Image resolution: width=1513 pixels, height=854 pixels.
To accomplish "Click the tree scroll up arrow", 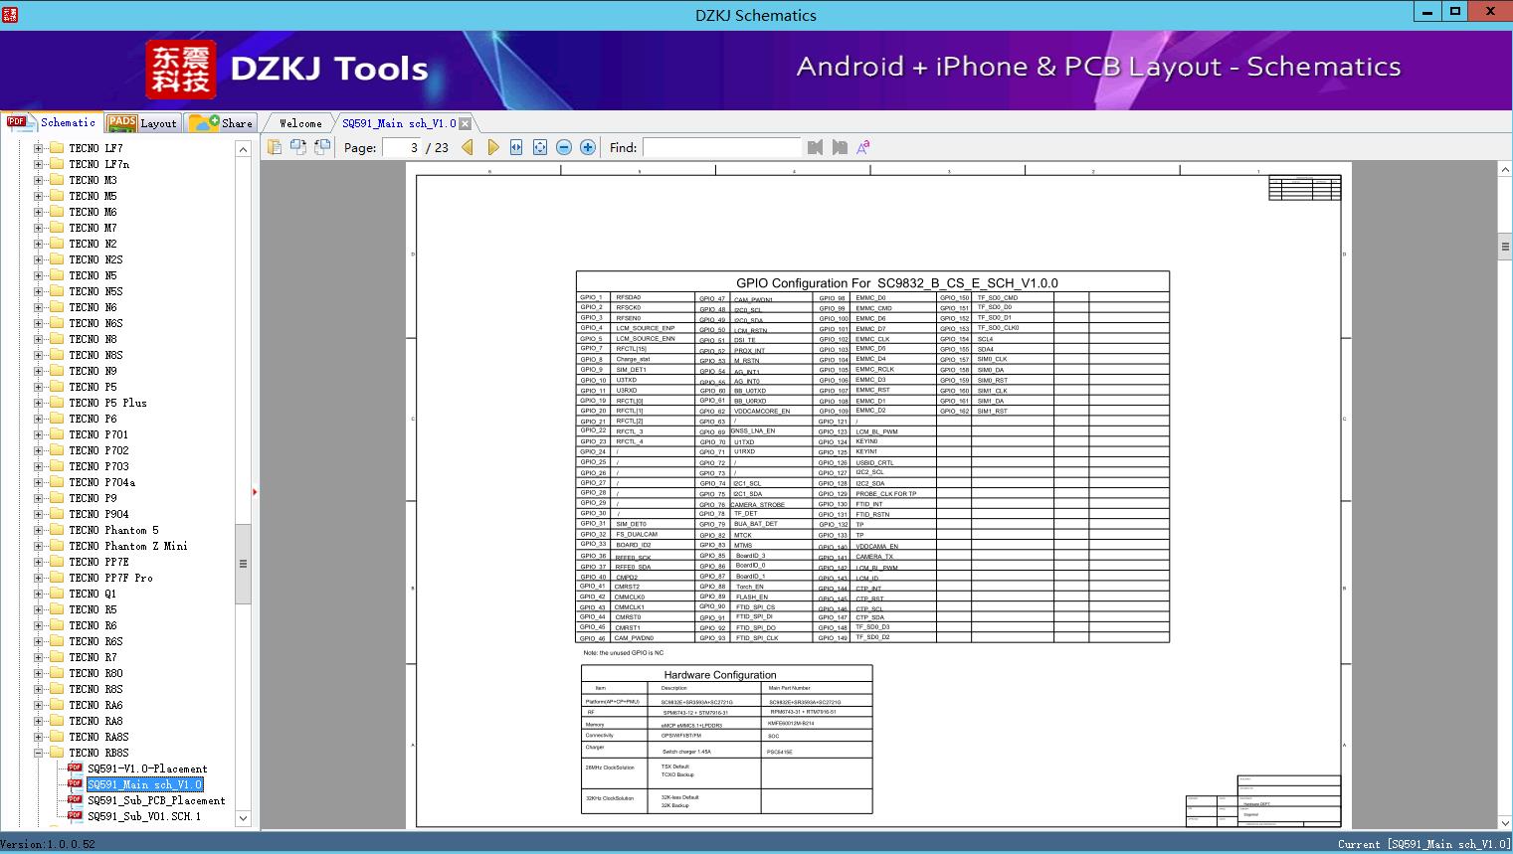I will (243, 149).
